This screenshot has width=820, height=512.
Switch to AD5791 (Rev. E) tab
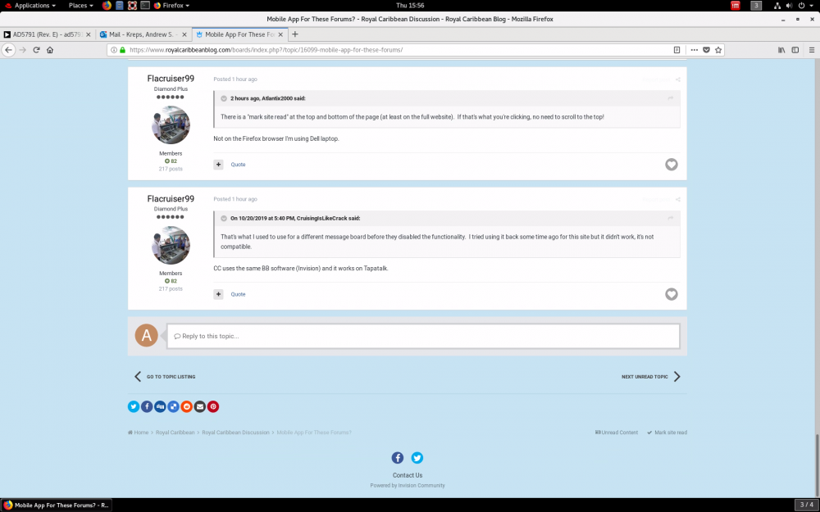47,34
